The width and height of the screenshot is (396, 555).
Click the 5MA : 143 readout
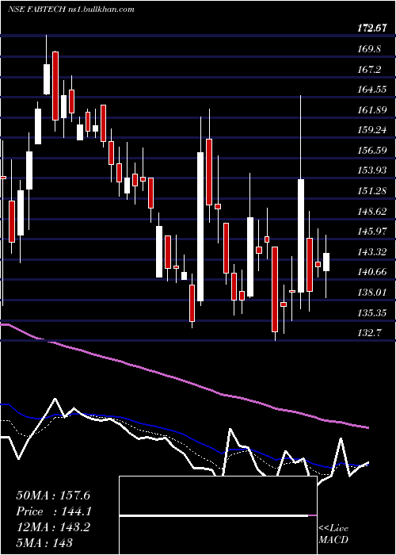coord(44,542)
